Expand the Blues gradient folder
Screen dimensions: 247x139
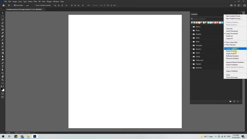point(192,31)
